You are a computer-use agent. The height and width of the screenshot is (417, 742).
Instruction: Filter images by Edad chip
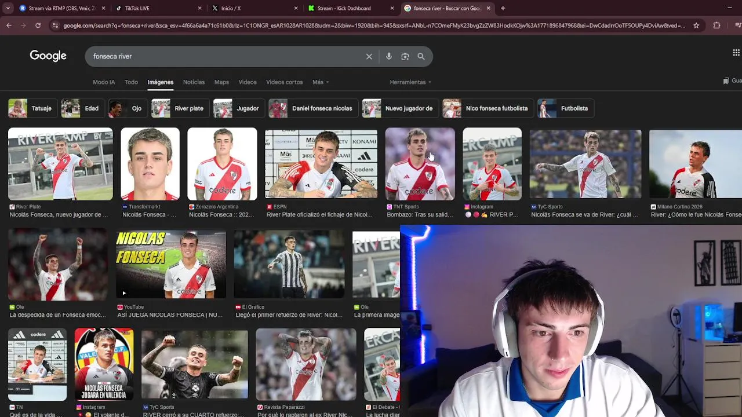83,108
